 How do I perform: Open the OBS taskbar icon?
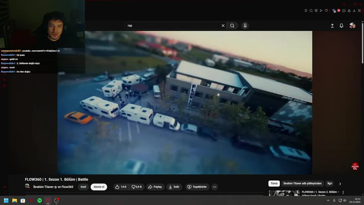[x=56, y=200]
